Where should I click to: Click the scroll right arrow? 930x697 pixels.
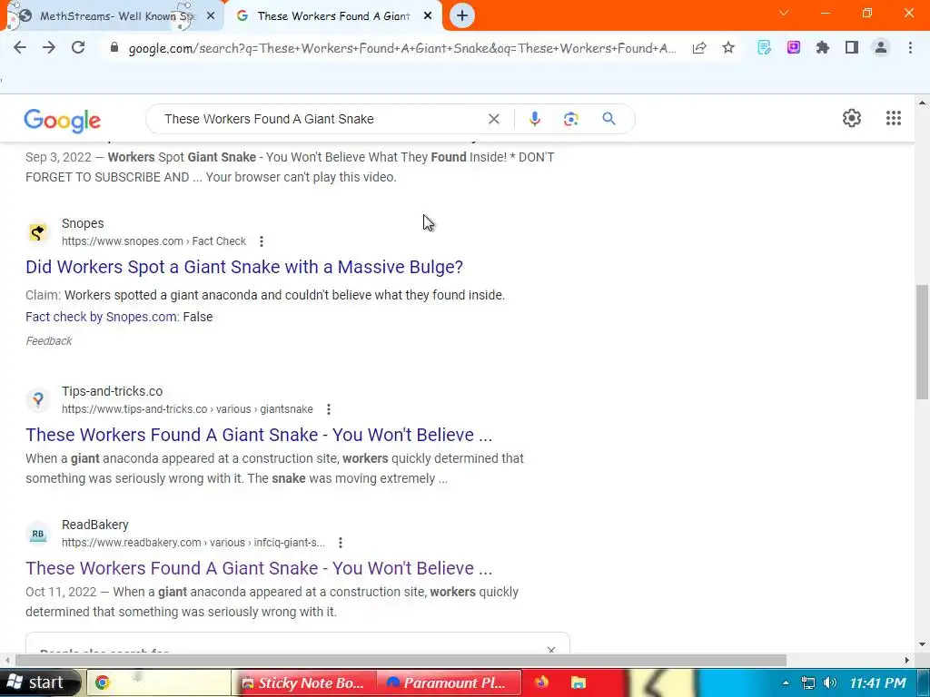(907, 661)
